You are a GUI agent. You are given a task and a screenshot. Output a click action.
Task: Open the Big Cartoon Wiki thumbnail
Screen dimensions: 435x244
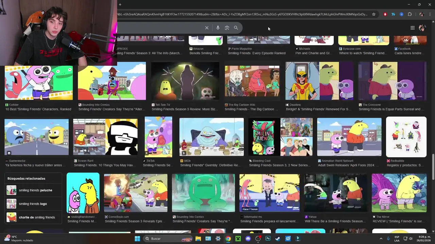click(252, 81)
